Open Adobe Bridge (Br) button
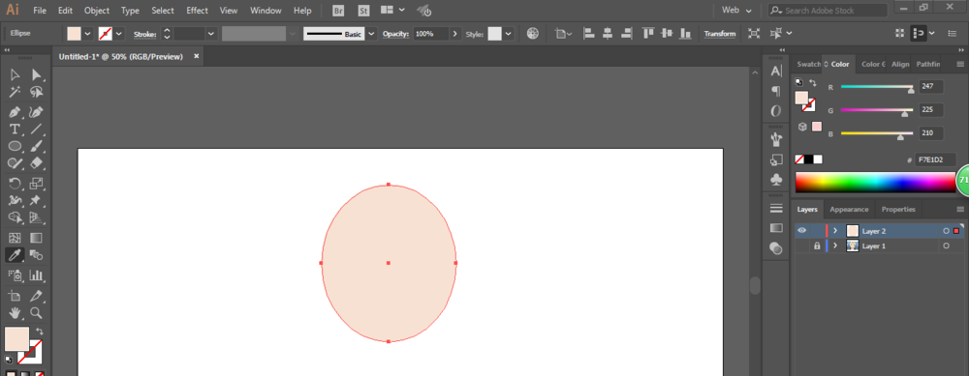969x376 pixels. pos(338,11)
